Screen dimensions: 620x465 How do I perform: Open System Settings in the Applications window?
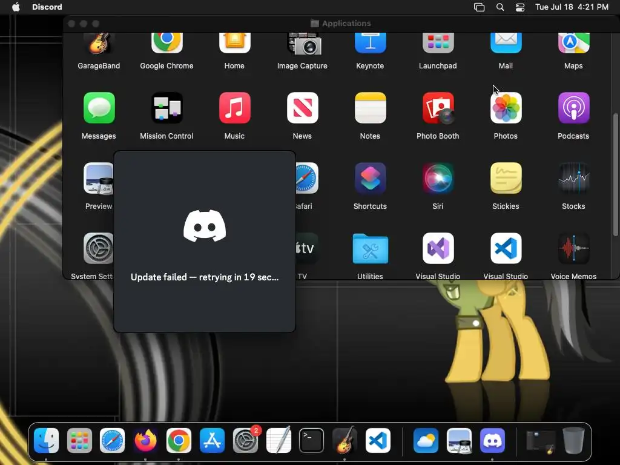point(99,248)
